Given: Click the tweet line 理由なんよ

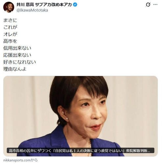Looking at the screenshot, I should tap(15, 69).
